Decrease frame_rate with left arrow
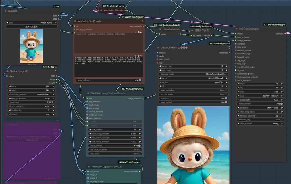Screen dimensions: 291x184 click(x=160, y=66)
